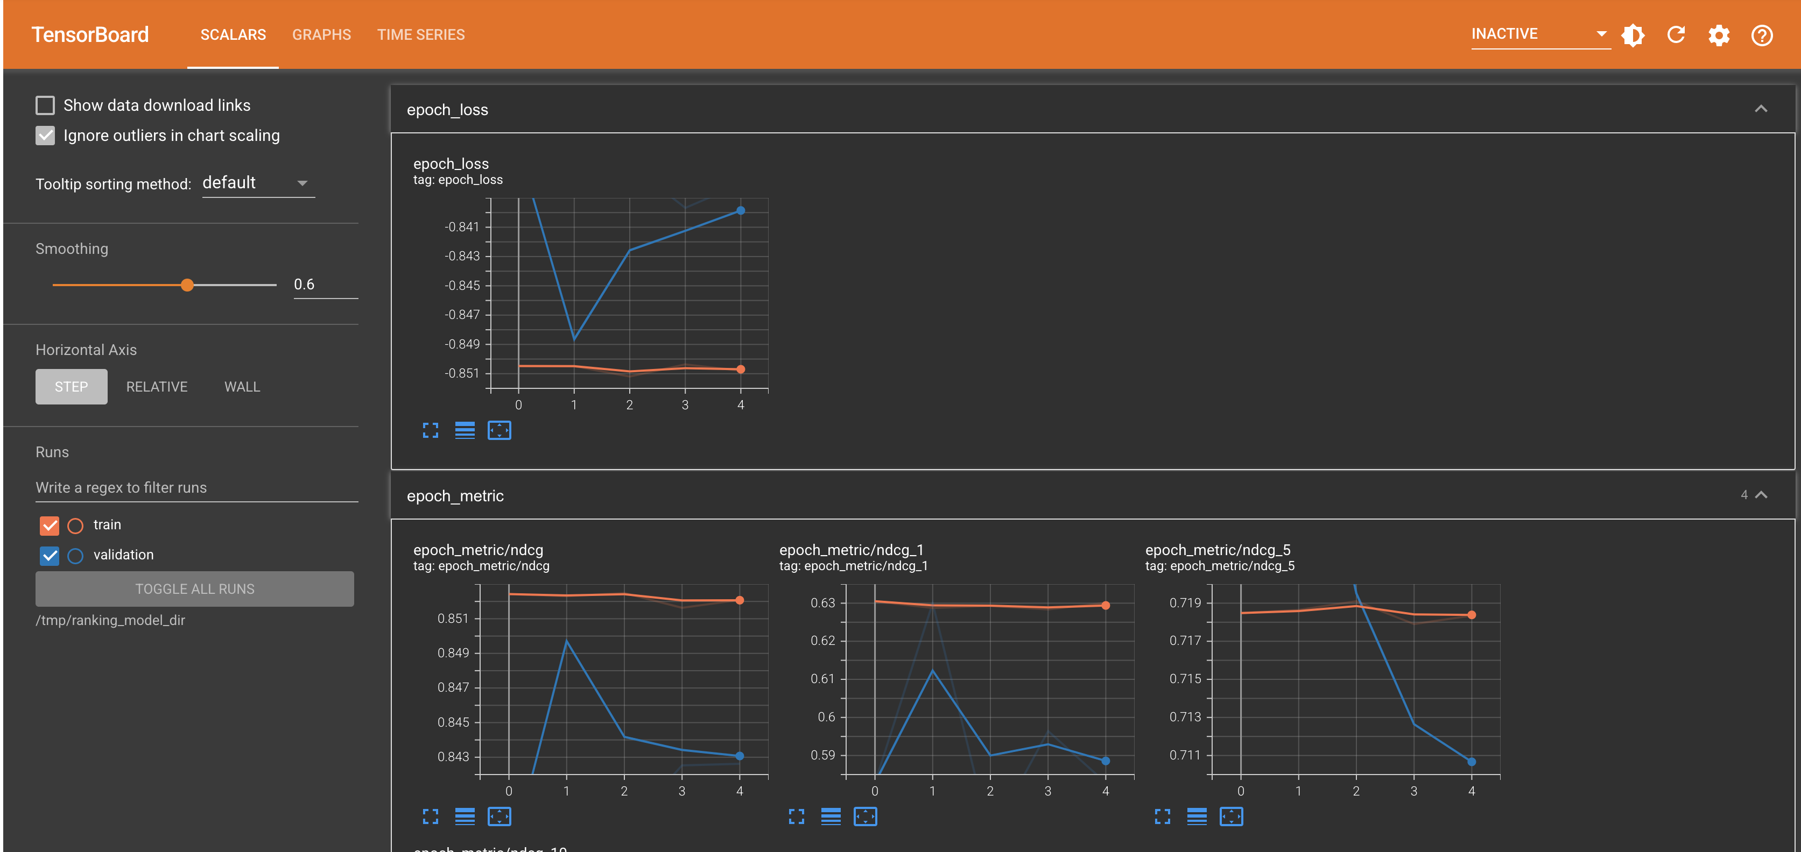Uncheck Ignore outliers in chart scaling
Viewport: 1801px width, 852px height.
coord(45,136)
